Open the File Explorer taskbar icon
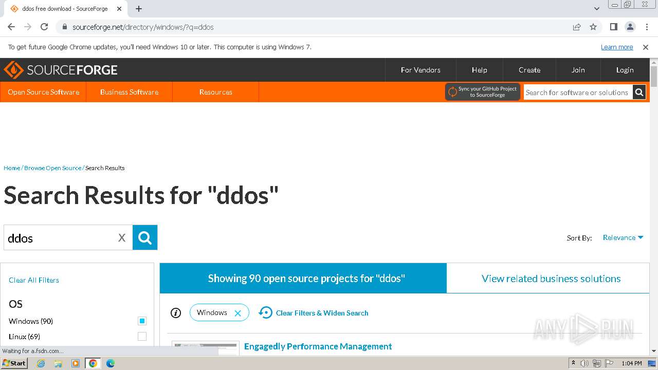Viewport: 658px width, 370px height. (x=58, y=363)
